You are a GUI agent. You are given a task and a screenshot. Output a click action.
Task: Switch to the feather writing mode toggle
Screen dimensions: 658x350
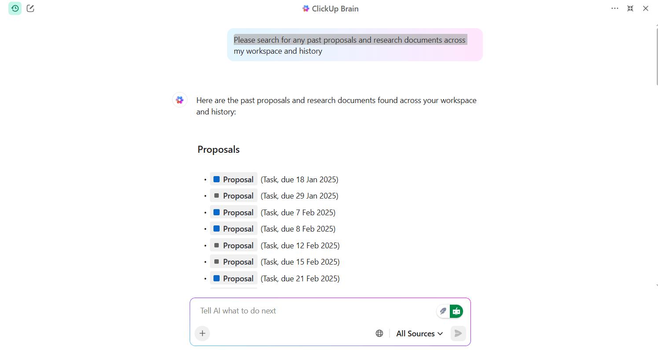tap(443, 311)
